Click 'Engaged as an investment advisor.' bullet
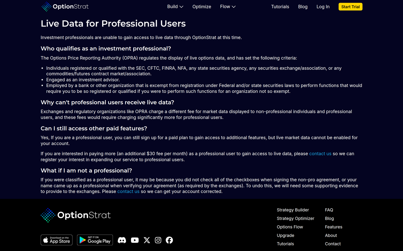 tap(83, 80)
